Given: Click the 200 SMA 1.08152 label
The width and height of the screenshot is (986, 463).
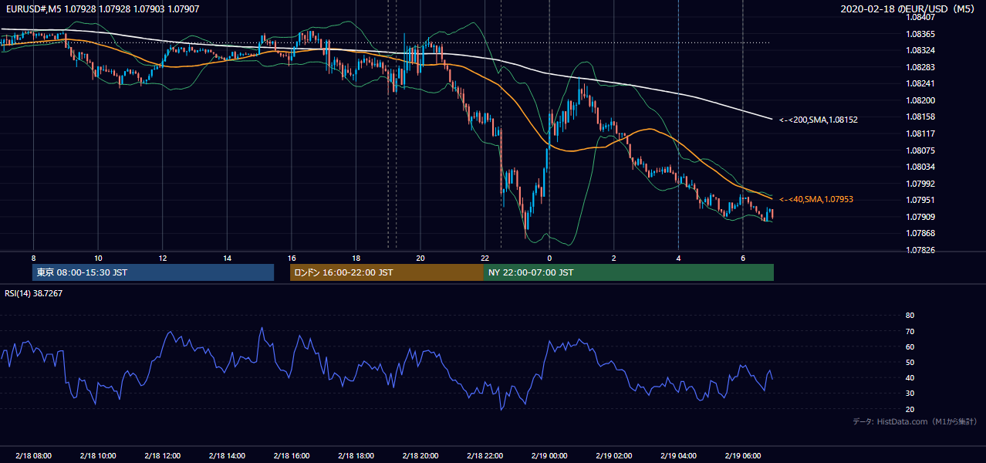Looking at the screenshot, I should pos(819,120).
